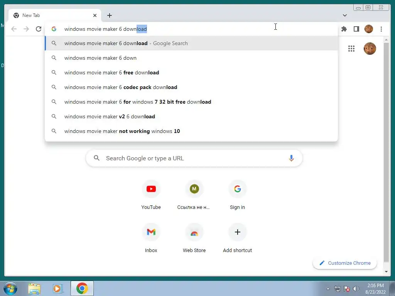Open the Ссылка не н... shortcut tile
This screenshot has width=395, height=296.
(x=194, y=195)
